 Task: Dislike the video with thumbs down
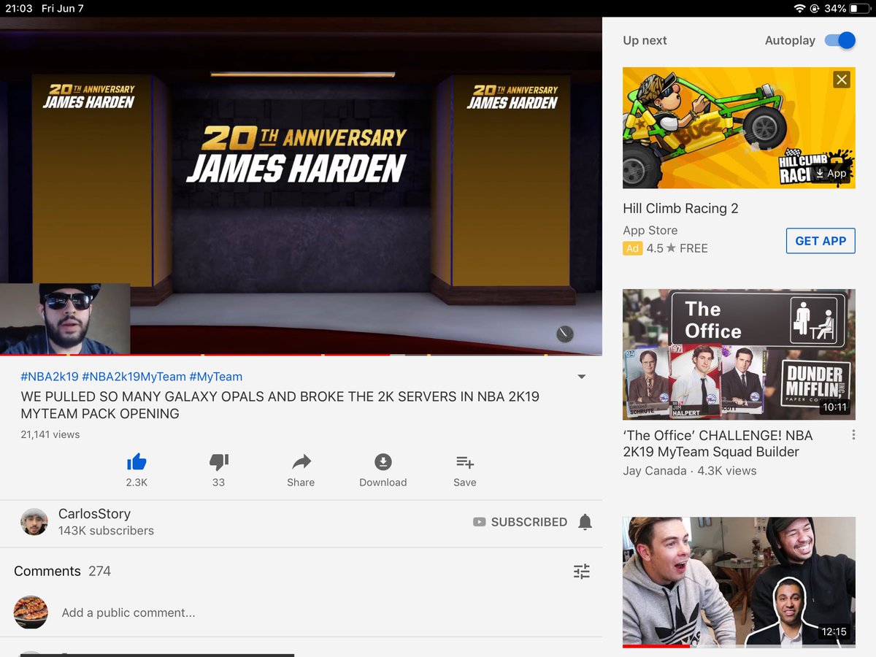[219, 461]
